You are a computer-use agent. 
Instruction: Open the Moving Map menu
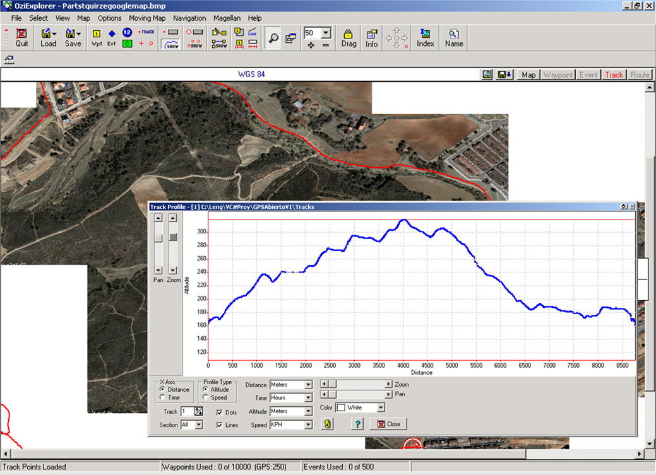coord(147,18)
